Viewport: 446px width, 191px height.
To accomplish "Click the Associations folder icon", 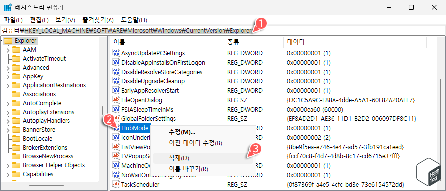I will click(x=16, y=94).
